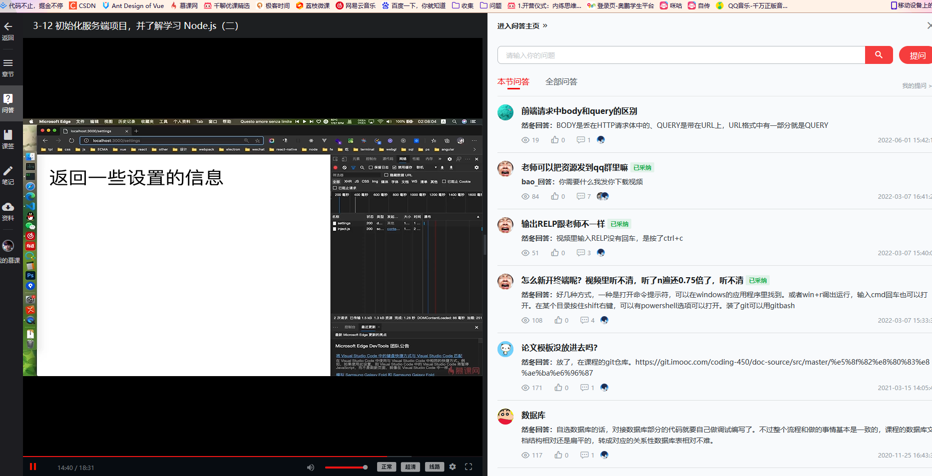
Task: Open question 输出RELP跟老师不一样
Action: 563,224
